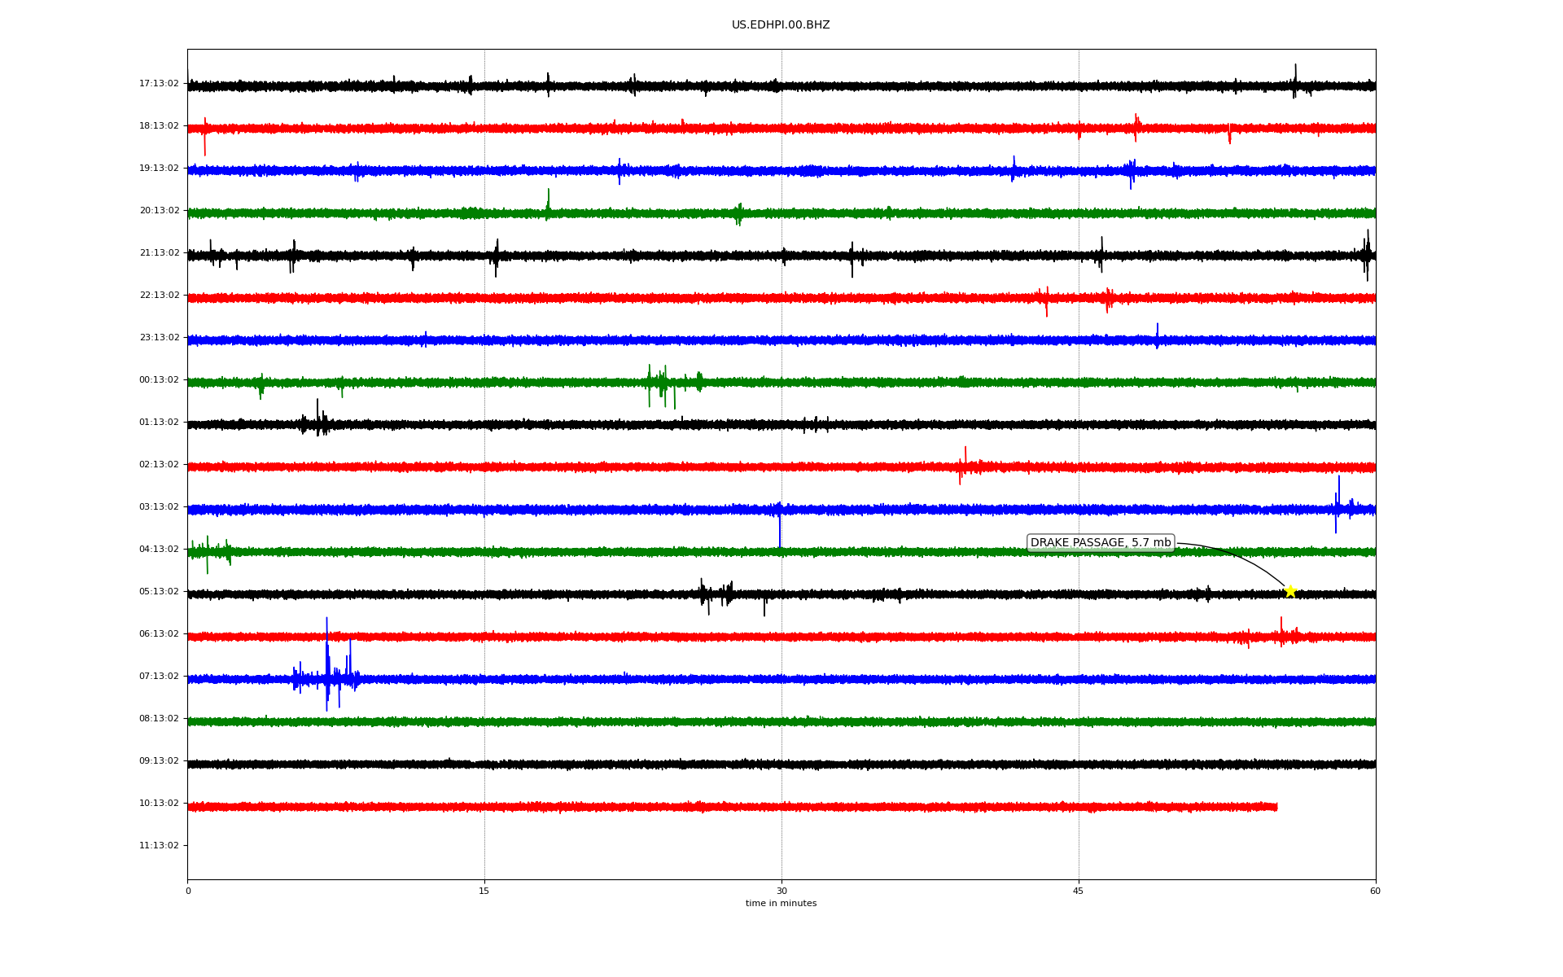Click the 'time in minutes' axis label
The width and height of the screenshot is (1563, 977).
point(781,903)
